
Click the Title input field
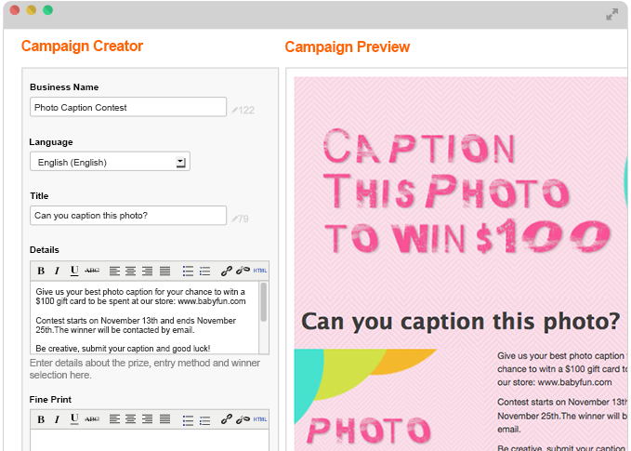tap(128, 216)
